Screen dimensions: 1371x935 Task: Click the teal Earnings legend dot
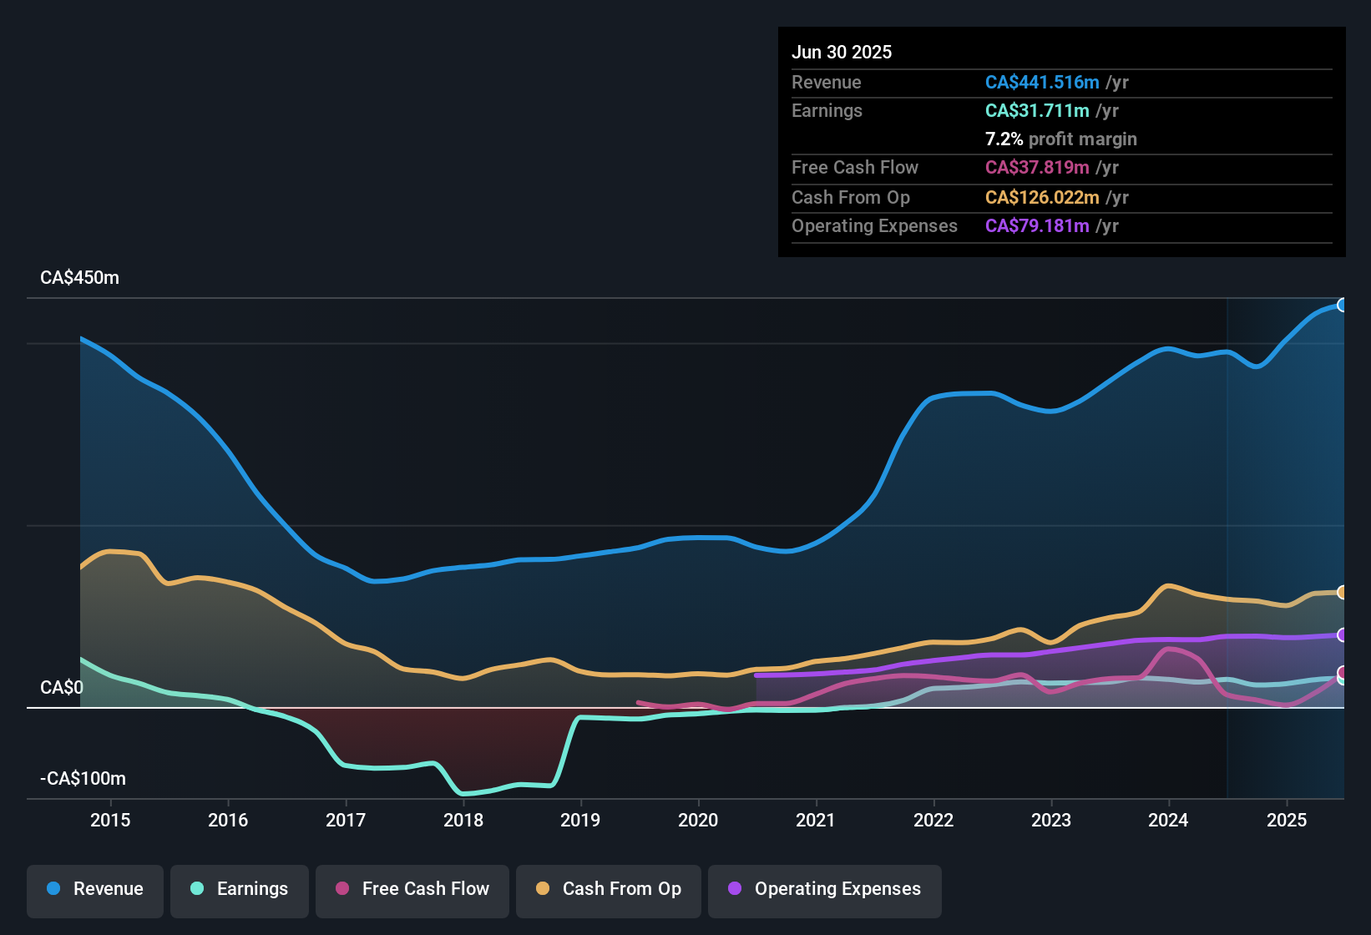[197, 888]
